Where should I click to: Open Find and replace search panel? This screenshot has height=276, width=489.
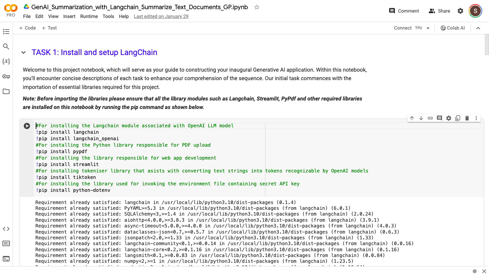[x=6, y=47]
